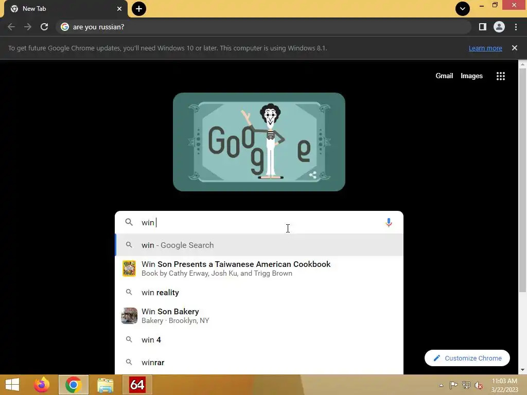Click the search icon beside 'winrar'
This screenshot has height=395, width=527.
point(129,362)
